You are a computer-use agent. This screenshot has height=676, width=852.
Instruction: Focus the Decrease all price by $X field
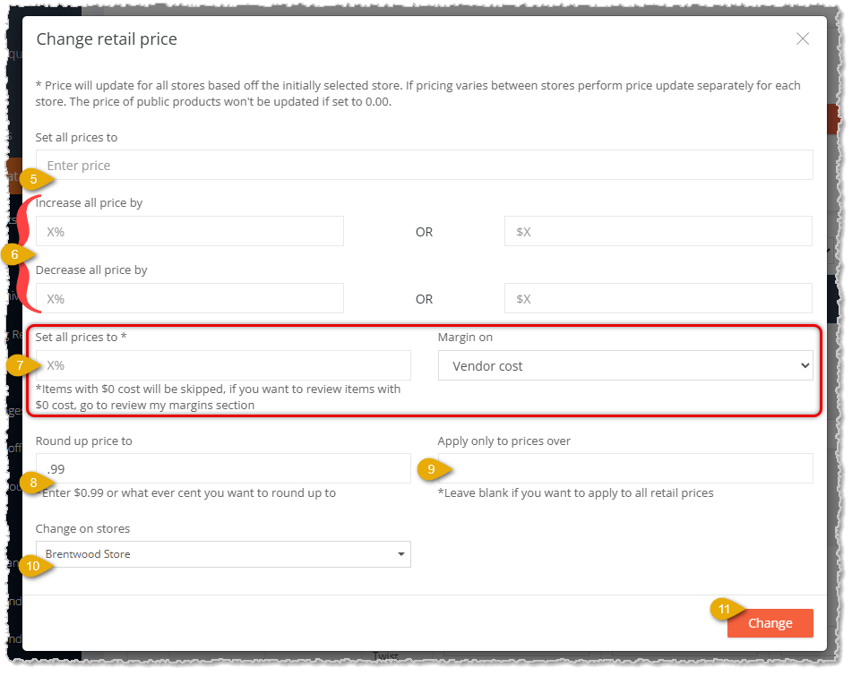tap(658, 298)
